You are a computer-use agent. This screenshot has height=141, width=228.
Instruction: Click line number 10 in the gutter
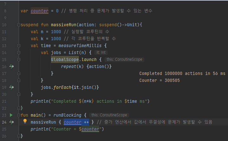[4, 25]
